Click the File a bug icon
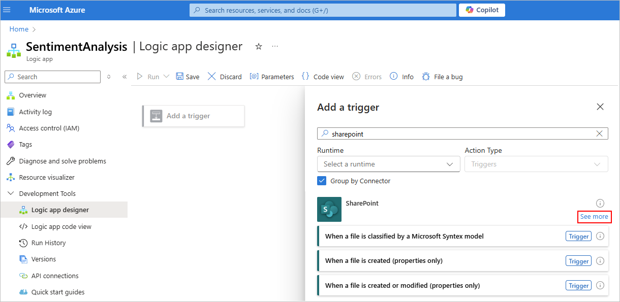The image size is (620, 302). point(426,77)
